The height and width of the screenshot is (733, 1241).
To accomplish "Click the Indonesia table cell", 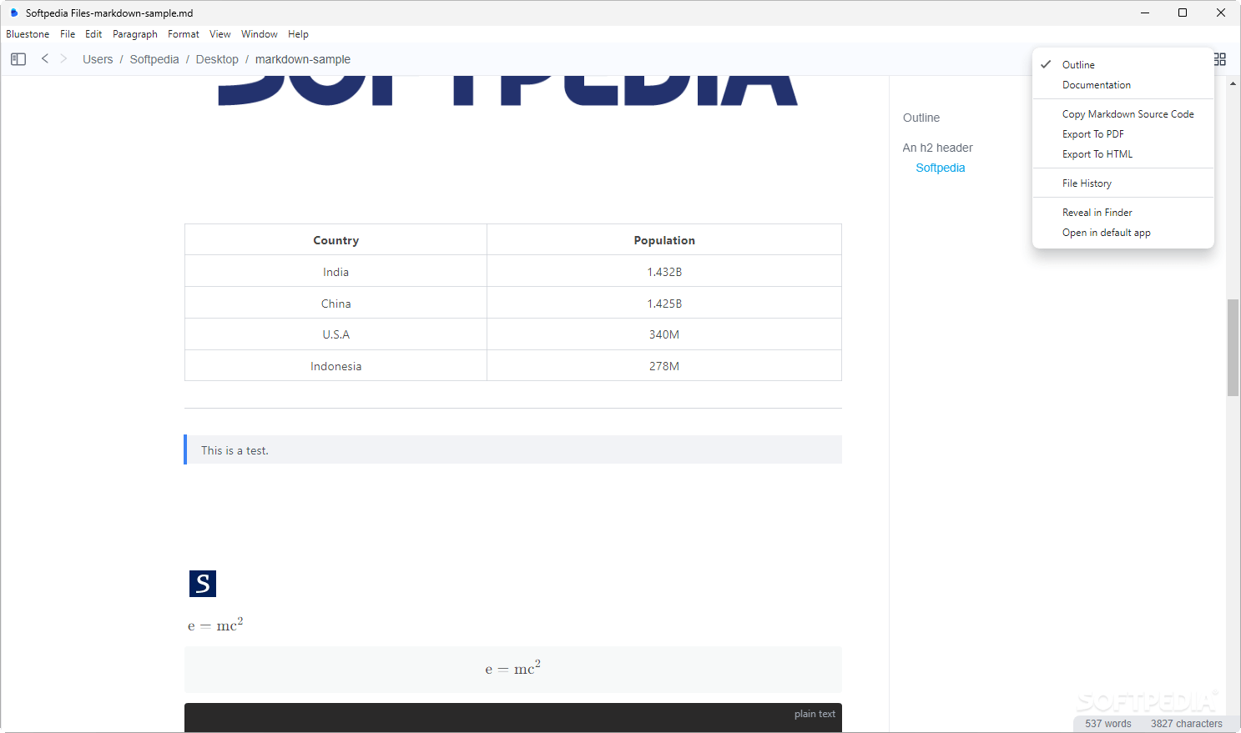I will coord(335,366).
